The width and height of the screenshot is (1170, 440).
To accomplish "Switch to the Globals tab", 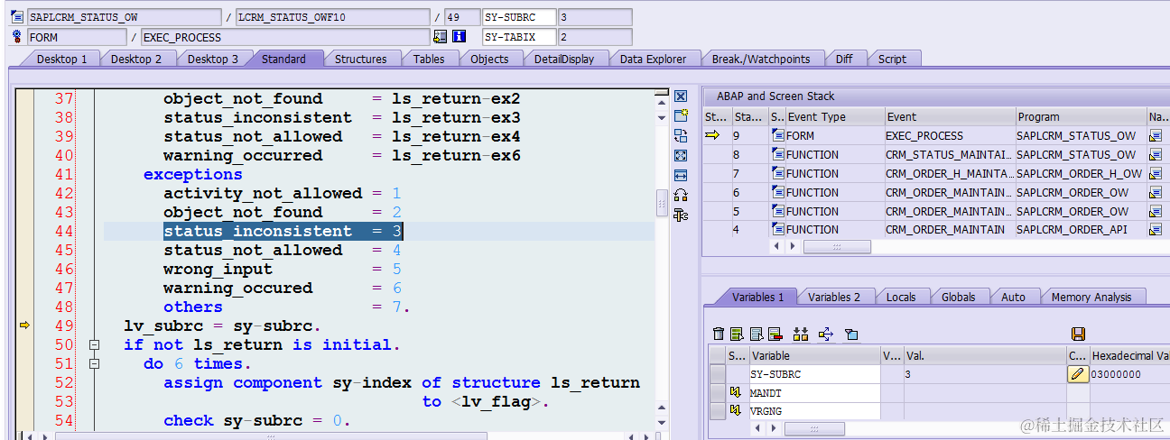I will pos(958,297).
